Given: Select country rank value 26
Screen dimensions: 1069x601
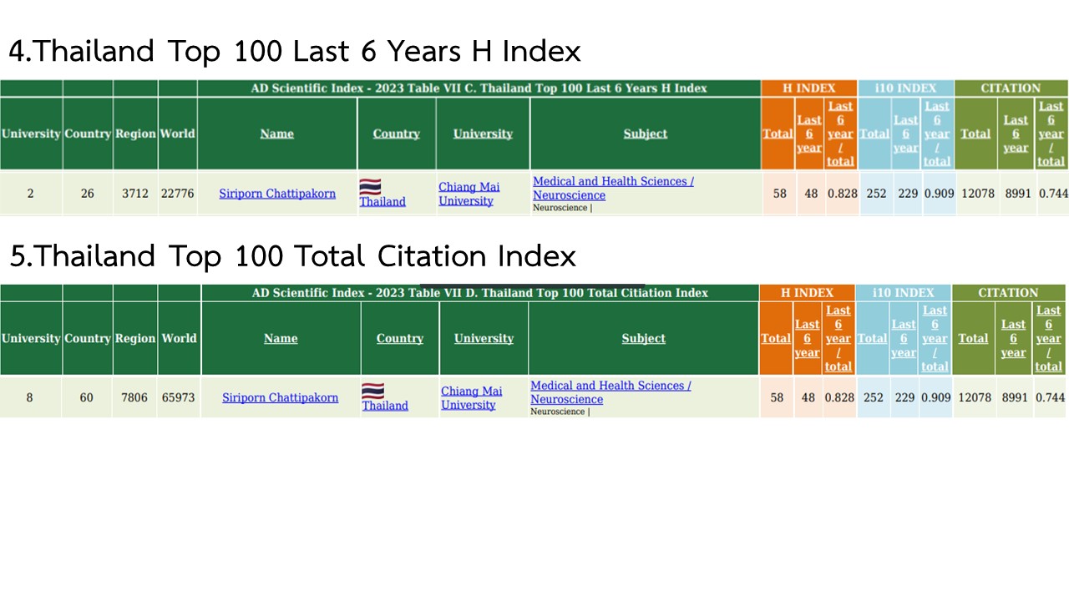Looking at the screenshot, I should [88, 194].
